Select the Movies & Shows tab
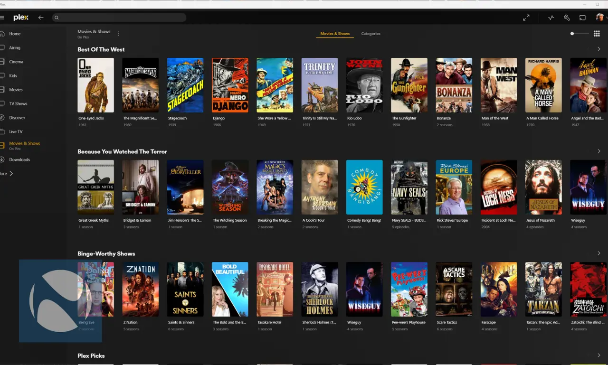The width and height of the screenshot is (608, 365). (x=335, y=34)
